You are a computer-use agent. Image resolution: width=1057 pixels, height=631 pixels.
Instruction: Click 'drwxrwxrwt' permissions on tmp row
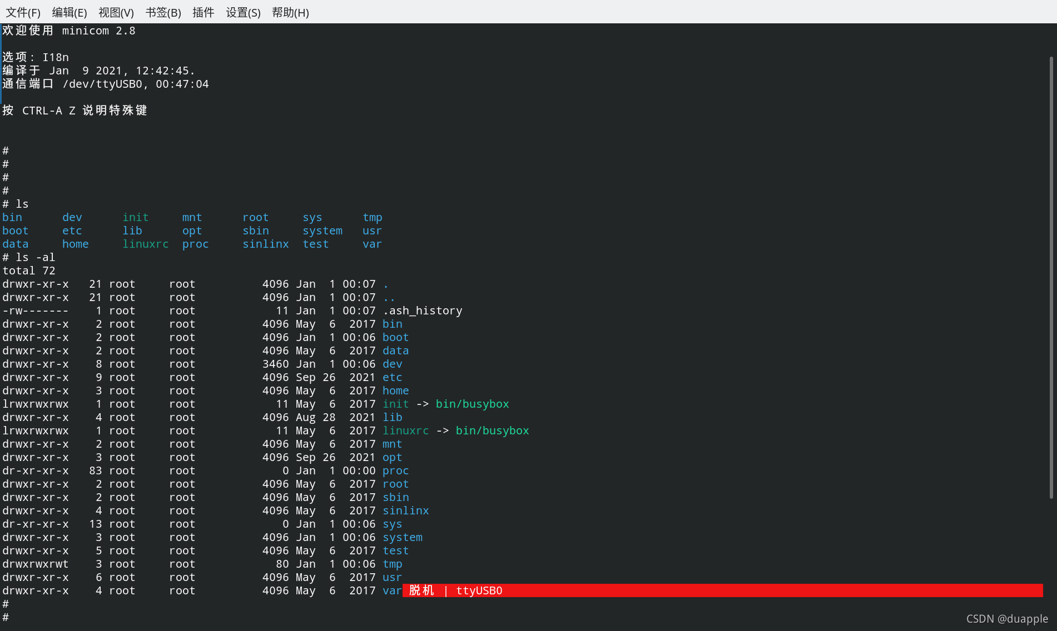[x=36, y=564]
